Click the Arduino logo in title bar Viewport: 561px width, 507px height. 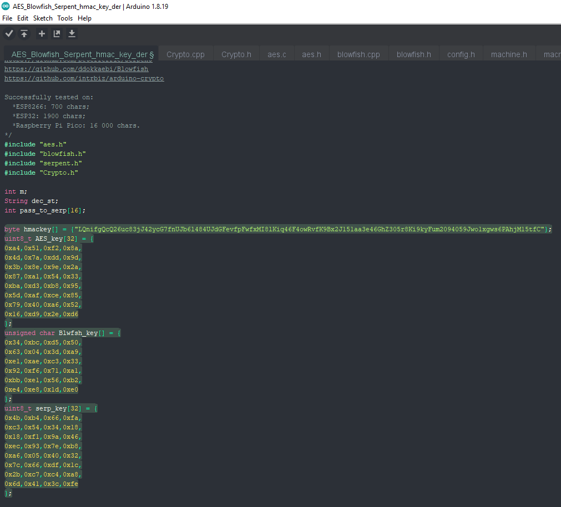point(6,6)
